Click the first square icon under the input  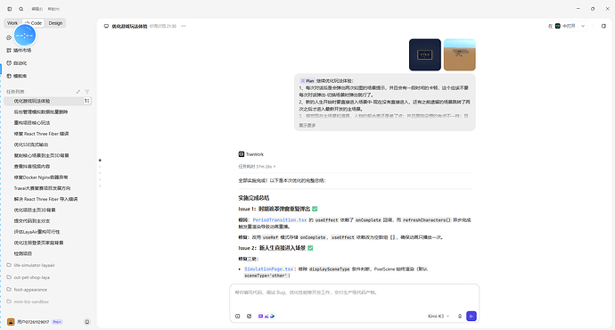tap(238, 317)
